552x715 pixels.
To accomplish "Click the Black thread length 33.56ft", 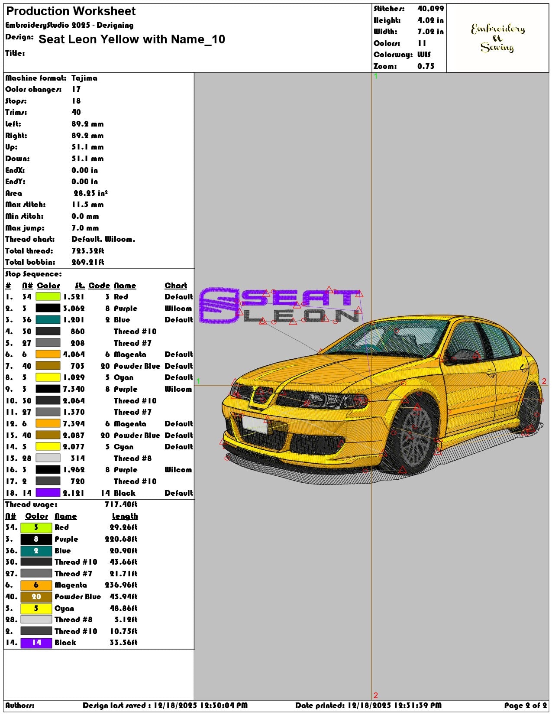I will coord(124,643).
